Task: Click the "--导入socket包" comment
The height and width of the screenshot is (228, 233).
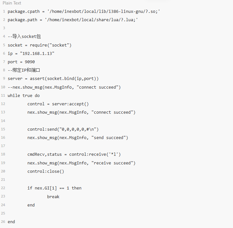Action: (x=24, y=37)
